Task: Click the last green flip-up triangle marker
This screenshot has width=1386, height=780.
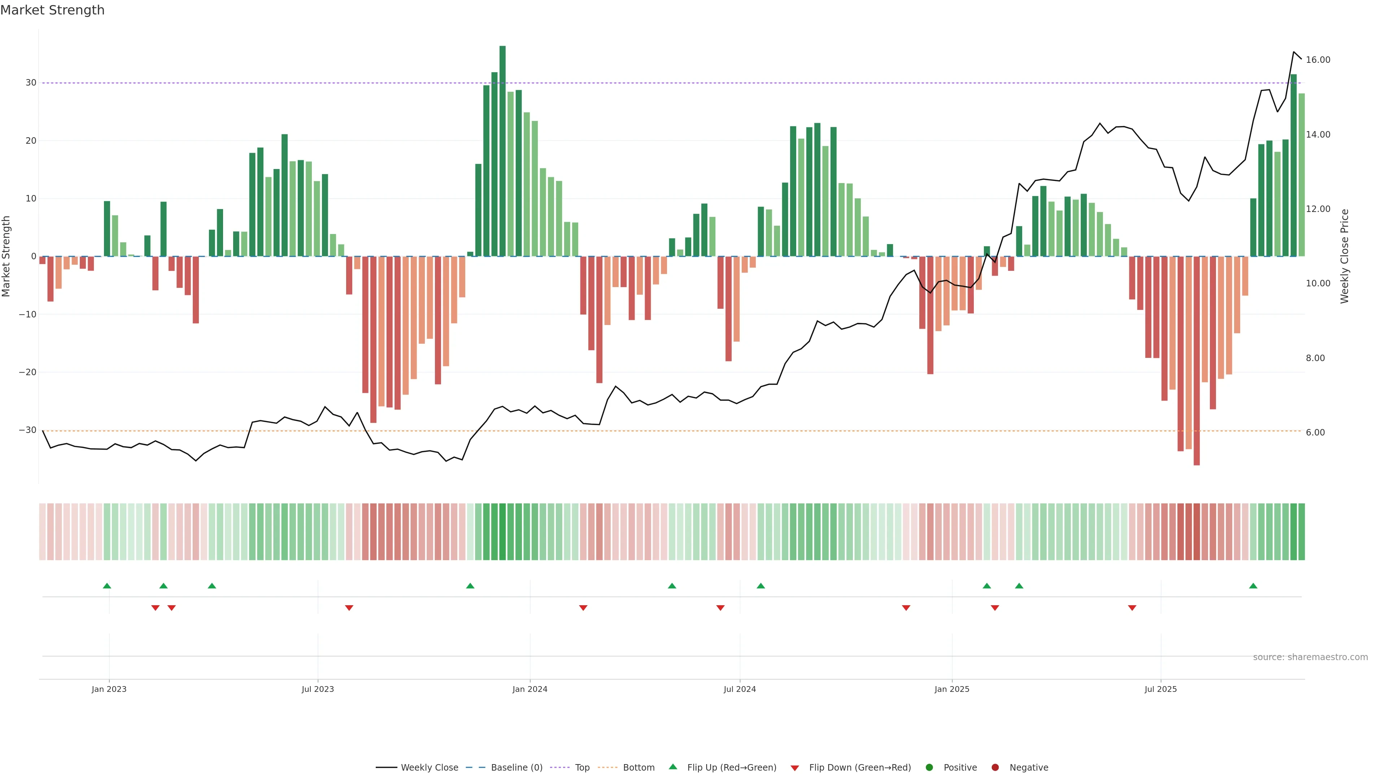Action: [x=1253, y=586]
